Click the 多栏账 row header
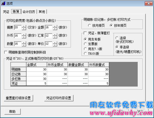The height and width of the screenshot is (118, 154). (x=18, y=79)
